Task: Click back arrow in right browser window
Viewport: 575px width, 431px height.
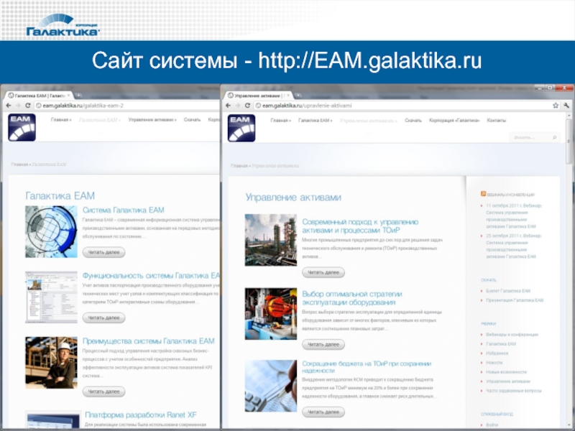Action: click(x=228, y=106)
